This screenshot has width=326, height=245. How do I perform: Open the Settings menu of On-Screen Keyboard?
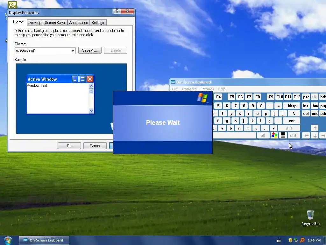207,89
